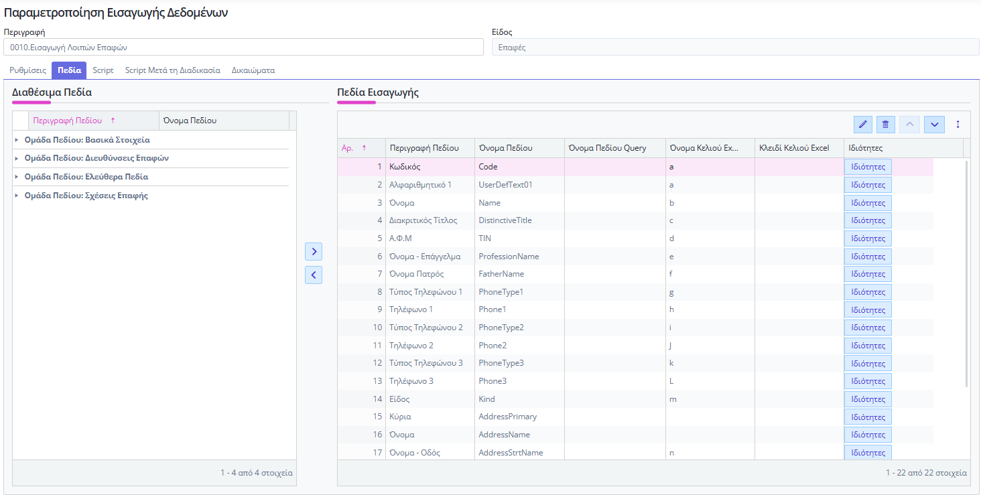The height and width of the screenshot is (495, 981).
Task: Go to the Δικαιώματα tab
Action: [x=253, y=70]
